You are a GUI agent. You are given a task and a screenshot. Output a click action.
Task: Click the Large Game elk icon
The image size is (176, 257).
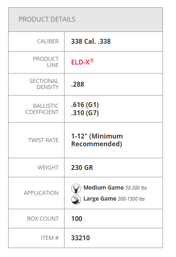pos(76,199)
